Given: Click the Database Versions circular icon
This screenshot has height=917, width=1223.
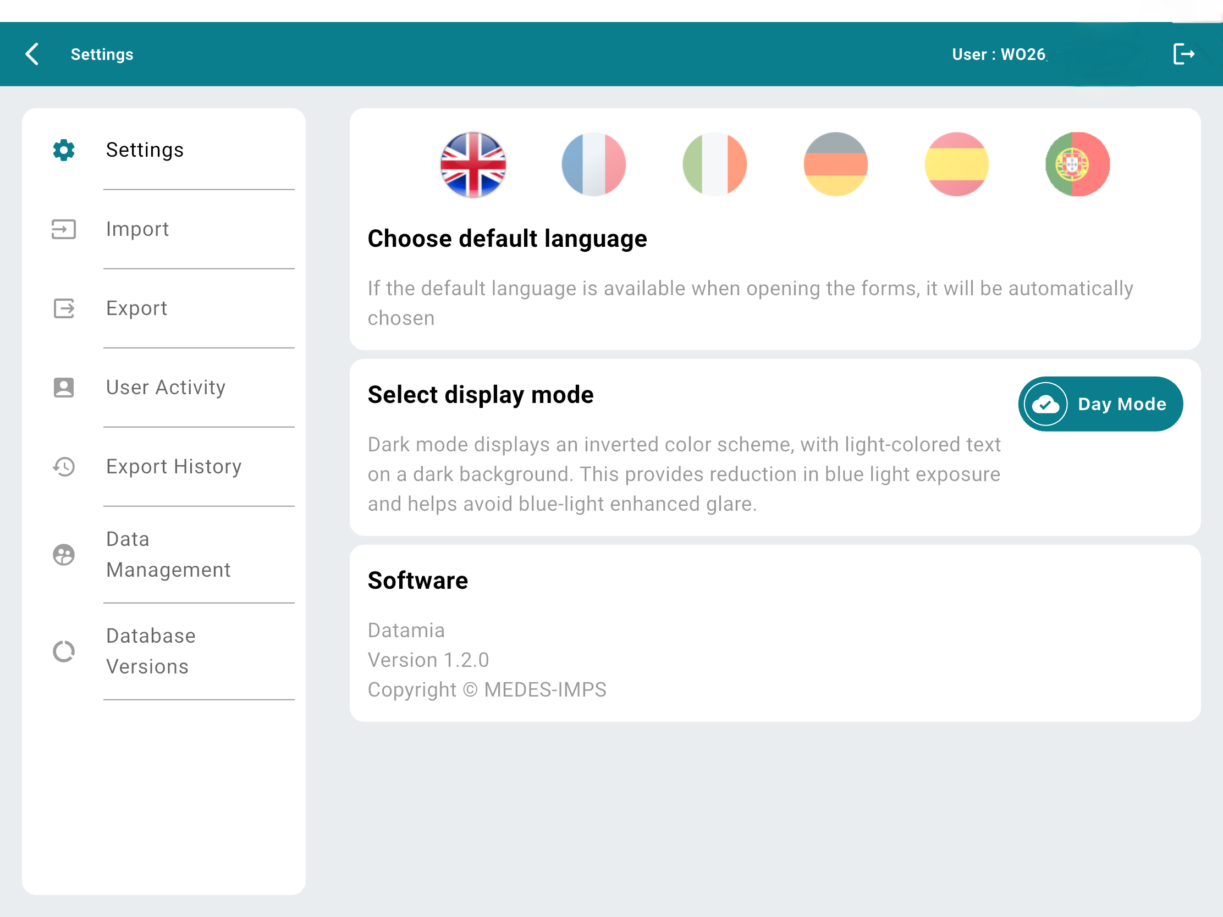Looking at the screenshot, I should [64, 651].
